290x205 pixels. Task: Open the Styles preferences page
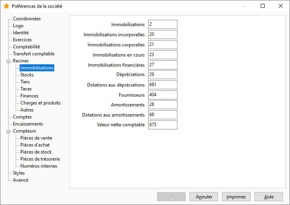tap(19, 173)
